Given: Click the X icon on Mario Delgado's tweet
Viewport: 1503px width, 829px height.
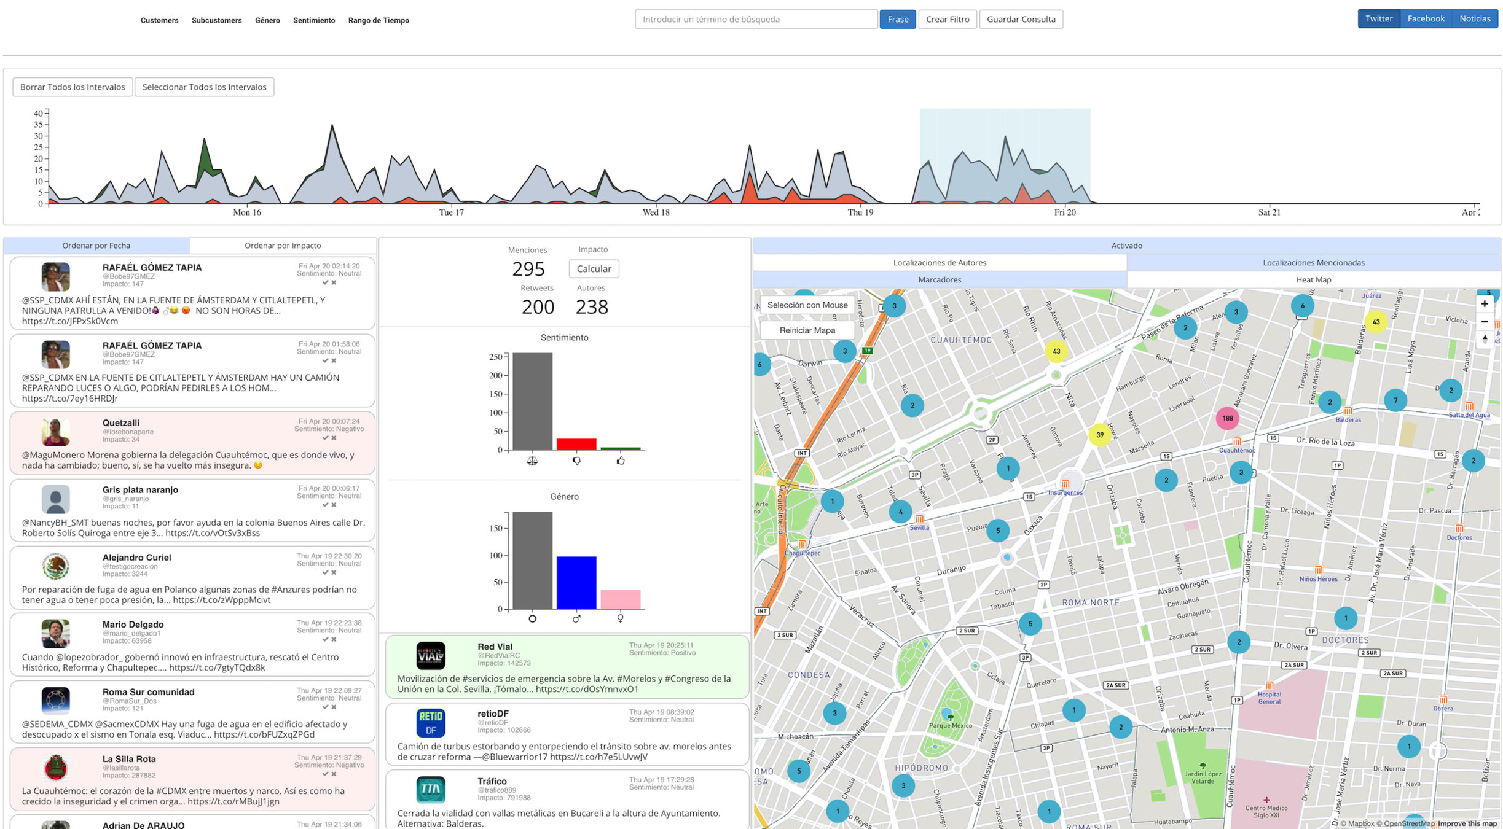Looking at the screenshot, I should [x=334, y=640].
